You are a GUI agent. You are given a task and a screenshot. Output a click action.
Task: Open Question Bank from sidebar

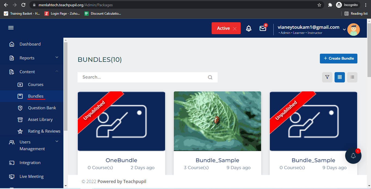click(x=42, y=108)
